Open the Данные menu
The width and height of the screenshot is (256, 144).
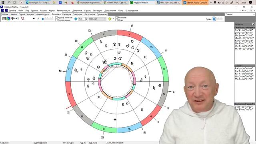(12, 11)
